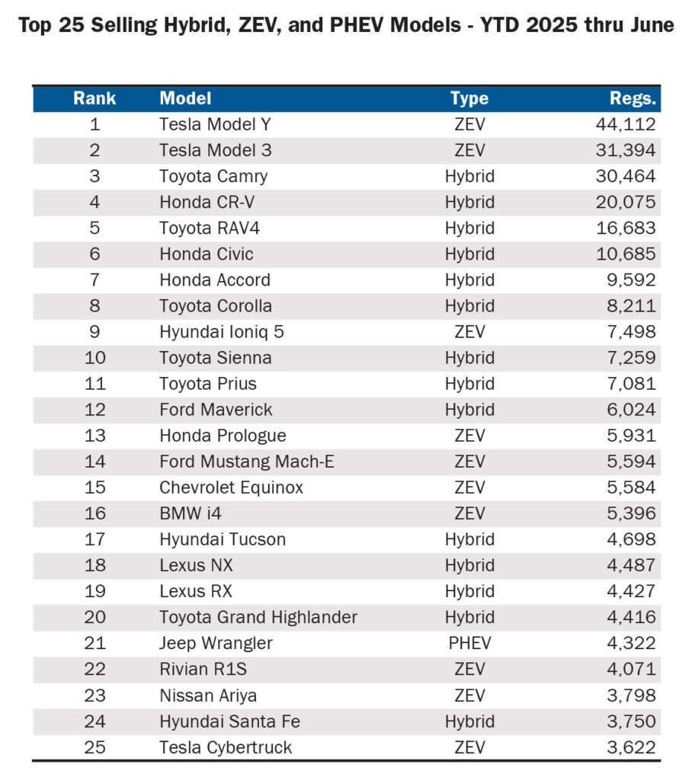Select Ford Mustang Mach-E in the table
This screenshot has height=780, width=692.
(247, 462)
